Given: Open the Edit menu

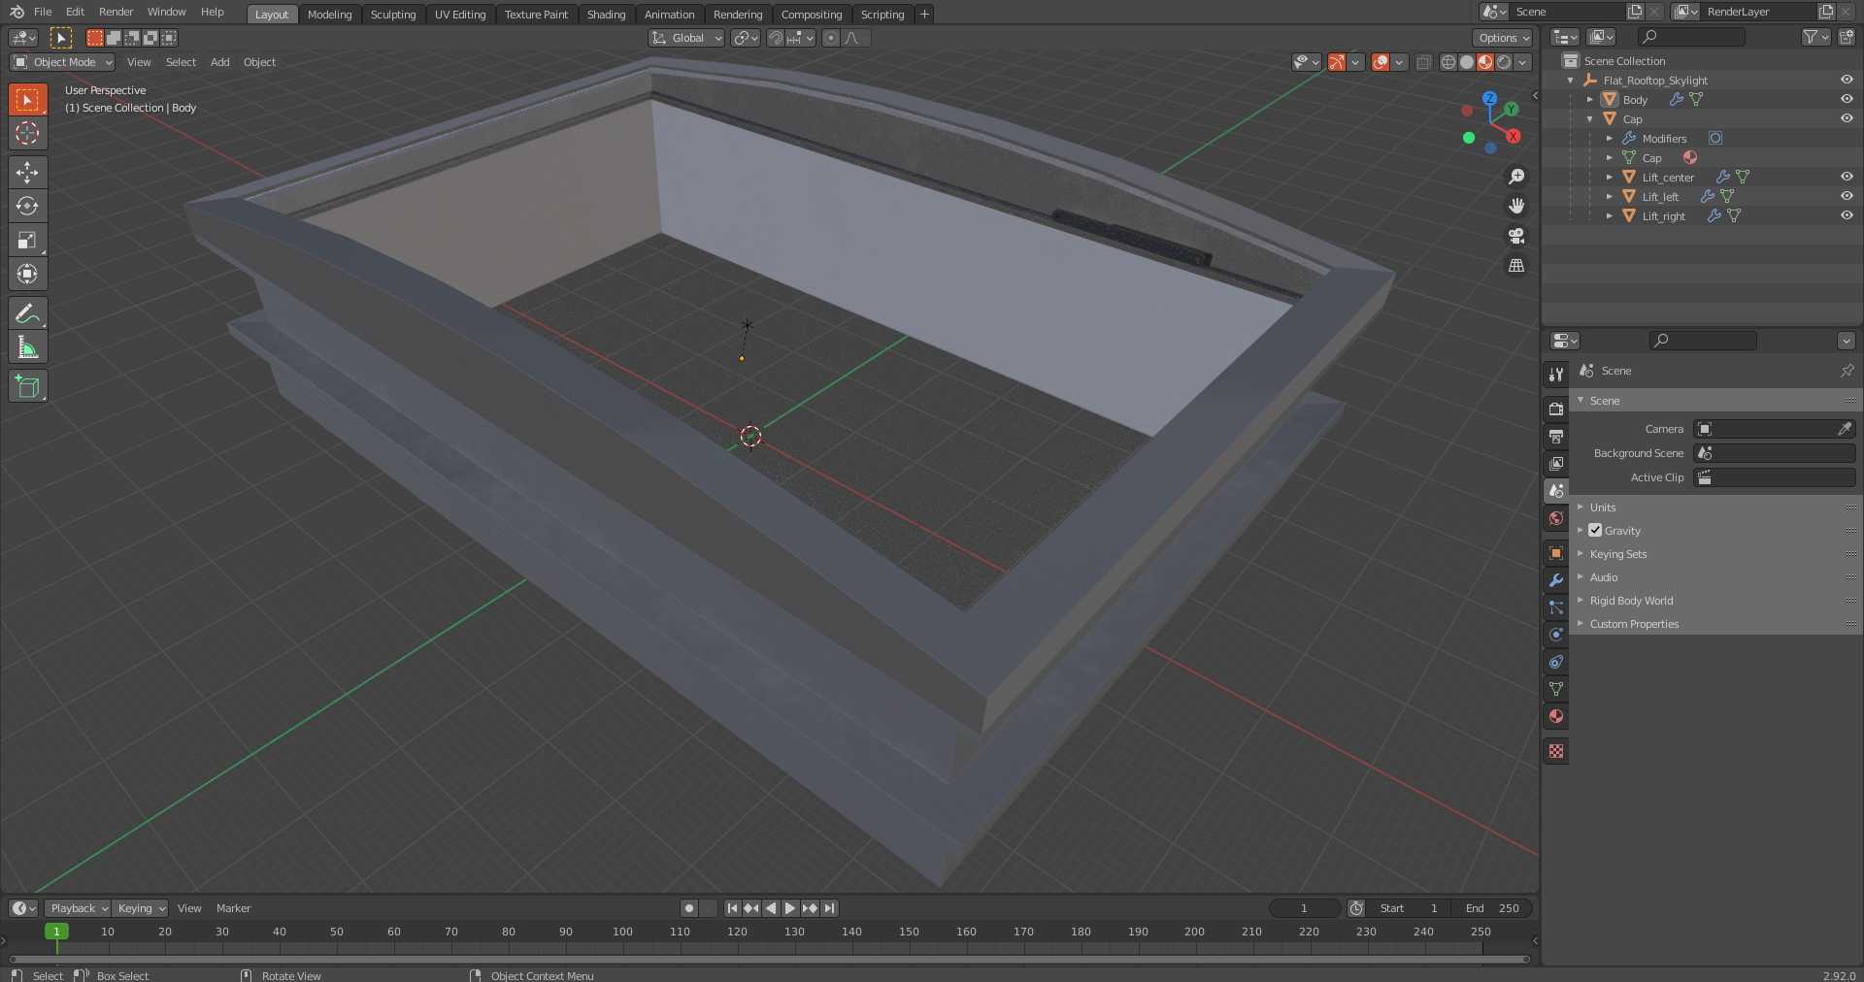Looking at the screenshot, I should click(75, 12).
